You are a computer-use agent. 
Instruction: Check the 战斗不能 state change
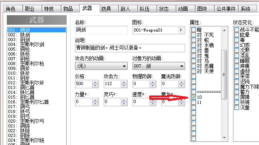[237, 30]
